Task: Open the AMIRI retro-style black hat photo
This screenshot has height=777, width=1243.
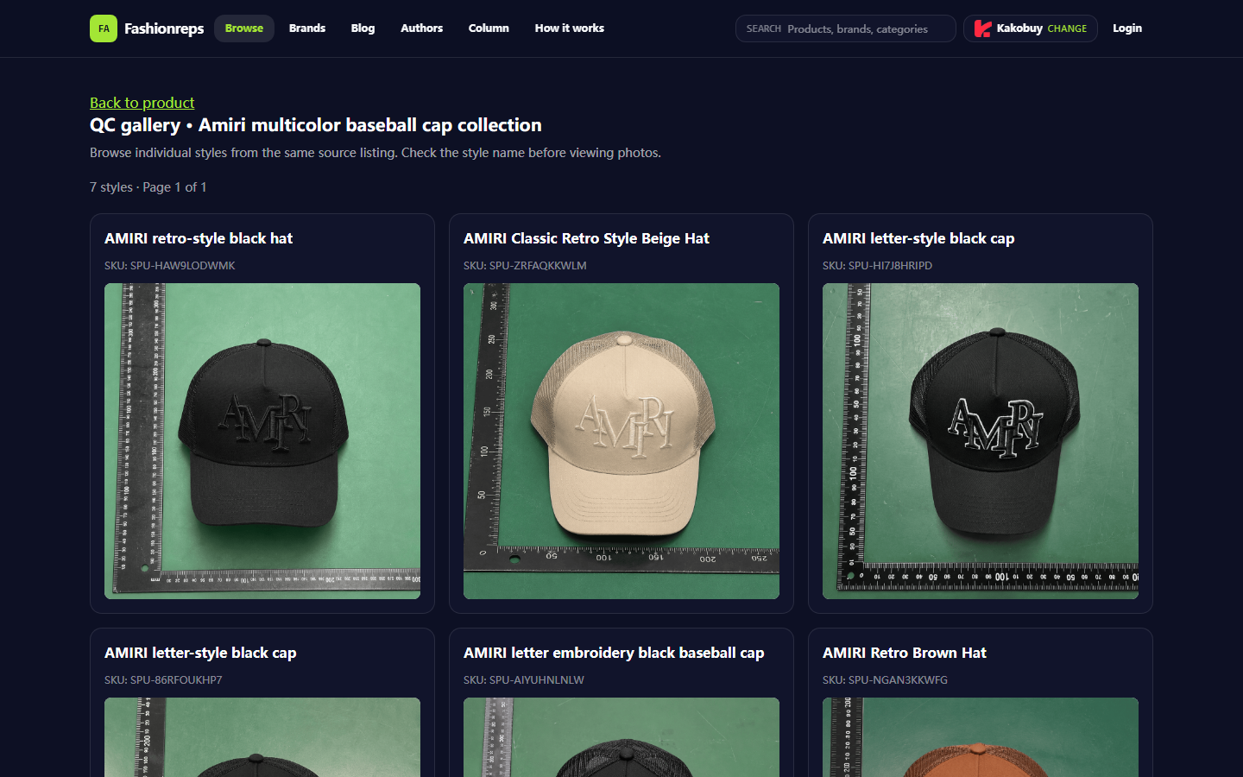Action: pos(262,441)
